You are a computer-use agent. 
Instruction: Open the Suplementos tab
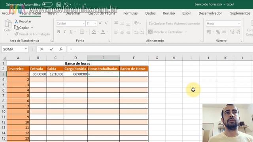click(240, 13)
